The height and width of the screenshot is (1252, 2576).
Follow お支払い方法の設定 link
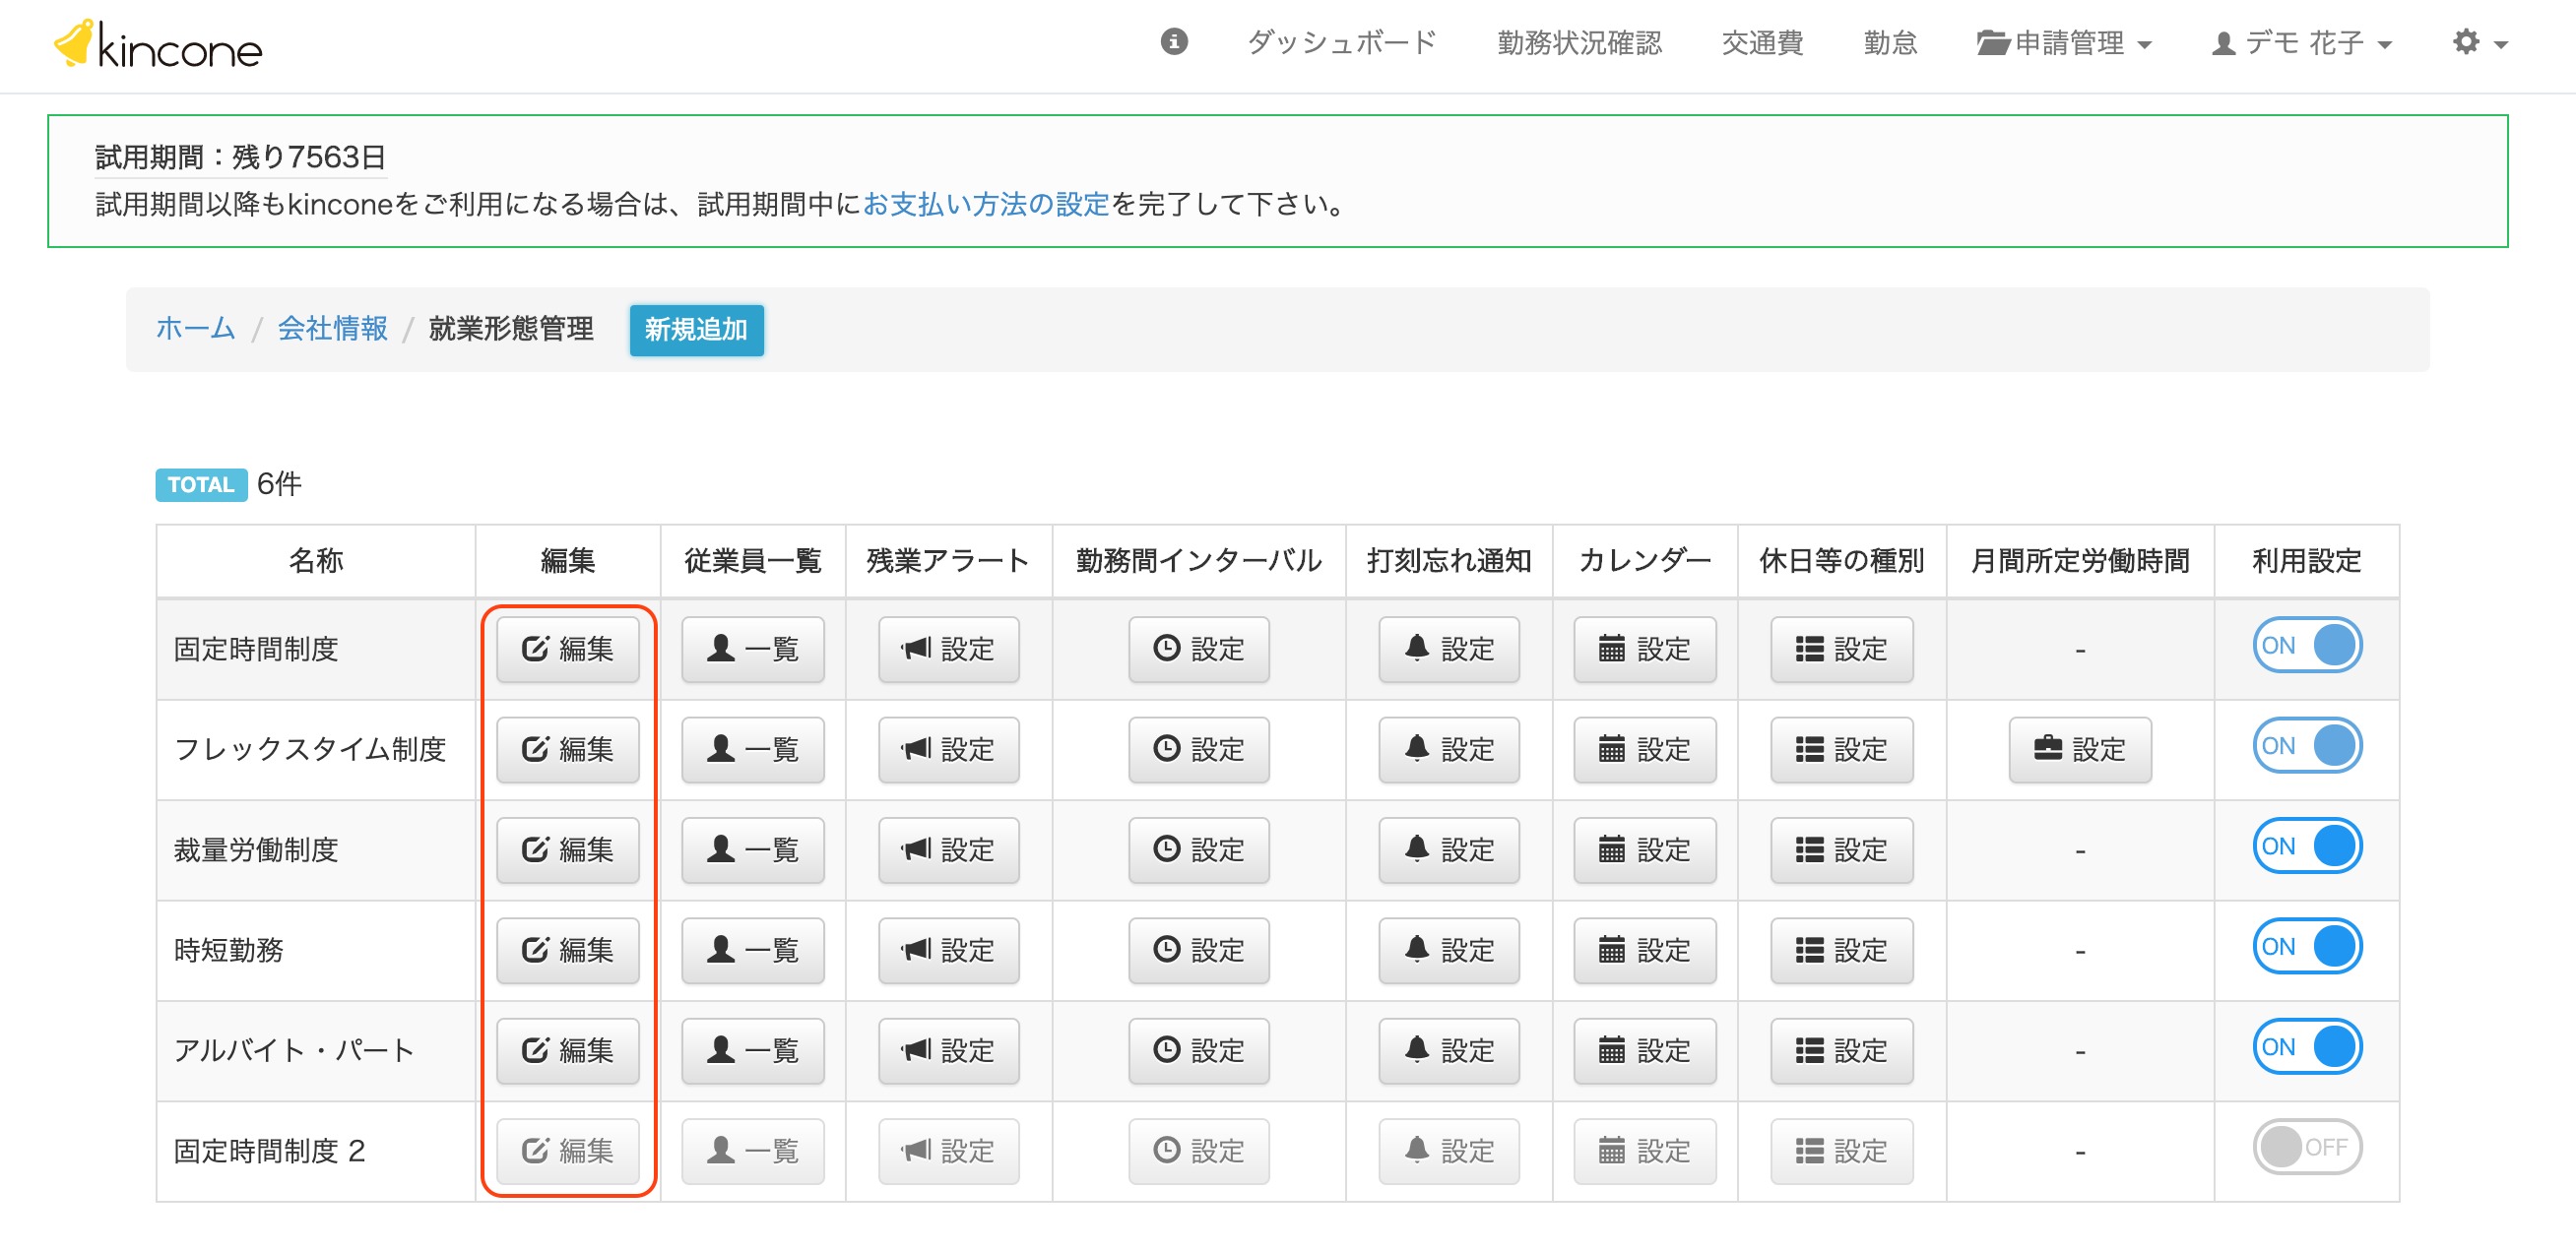(x=986, y=205)
